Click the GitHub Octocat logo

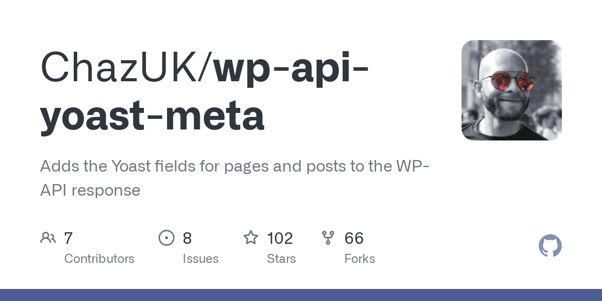coord(550,246)
